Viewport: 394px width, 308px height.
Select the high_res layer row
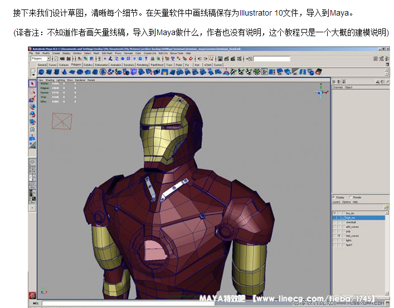[358, 218]
